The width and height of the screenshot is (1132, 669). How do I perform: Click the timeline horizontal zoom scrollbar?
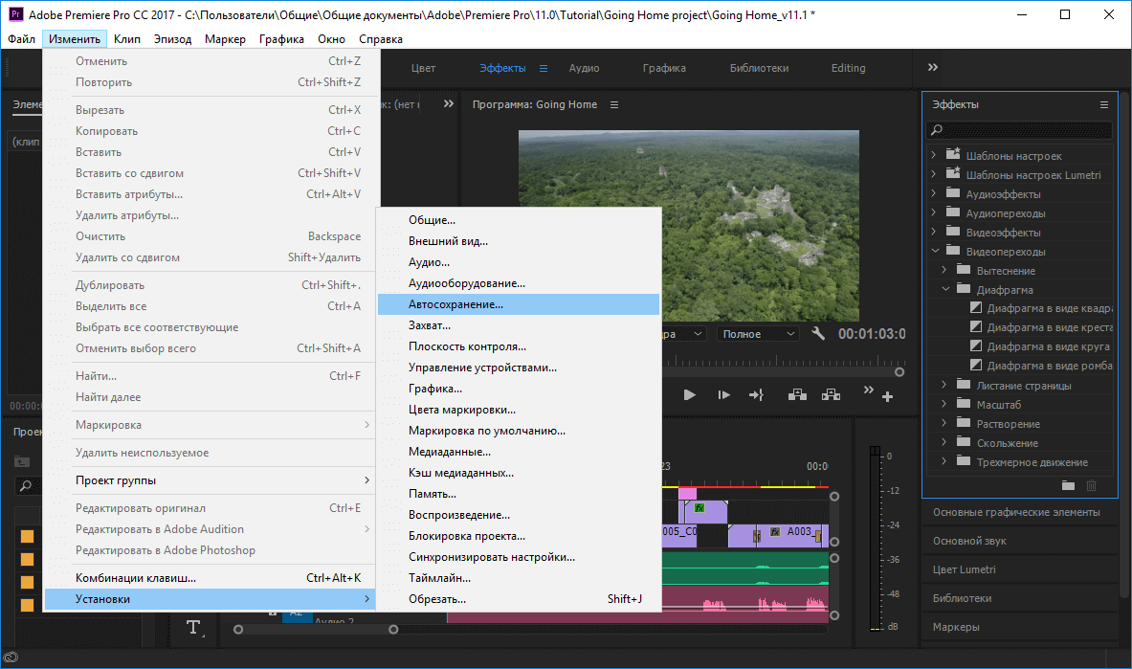tap(316, 629)
